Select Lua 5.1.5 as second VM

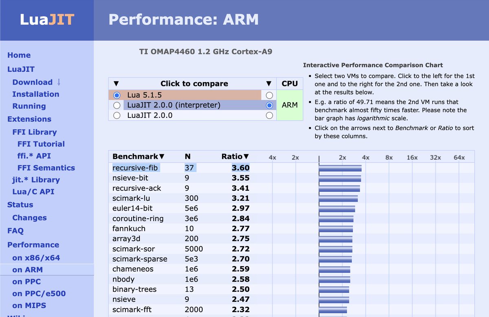point(269,95)
